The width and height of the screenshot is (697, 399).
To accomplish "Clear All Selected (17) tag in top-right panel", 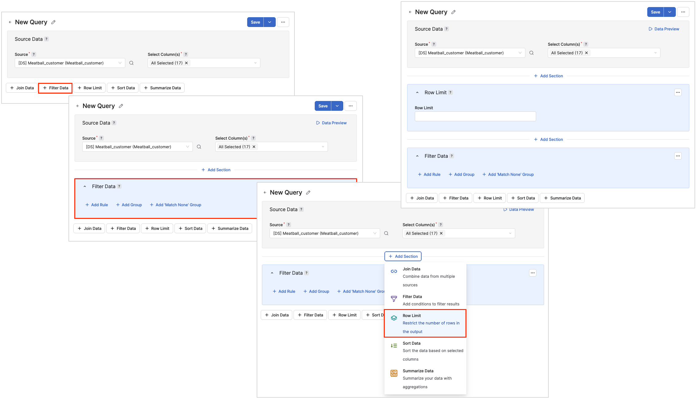I will click(586, 53).
